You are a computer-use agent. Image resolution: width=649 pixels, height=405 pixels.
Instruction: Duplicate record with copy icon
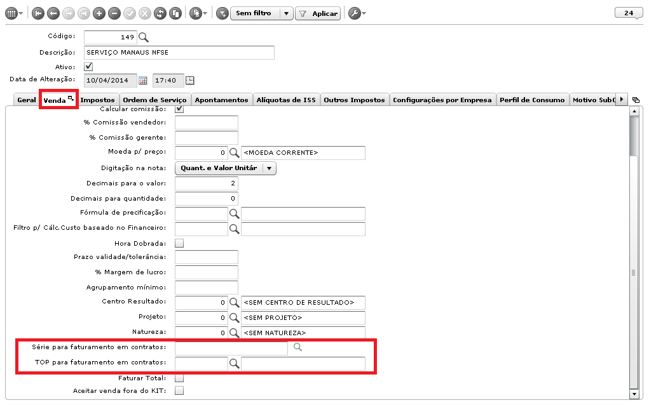coord(175,13)
